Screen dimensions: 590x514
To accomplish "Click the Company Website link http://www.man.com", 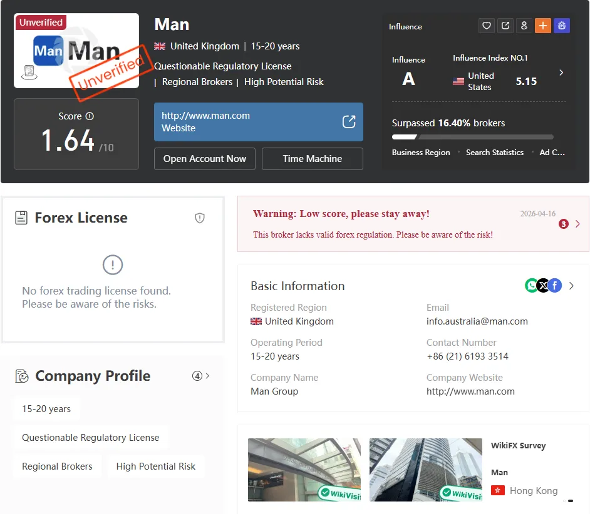I will (470, 391).
